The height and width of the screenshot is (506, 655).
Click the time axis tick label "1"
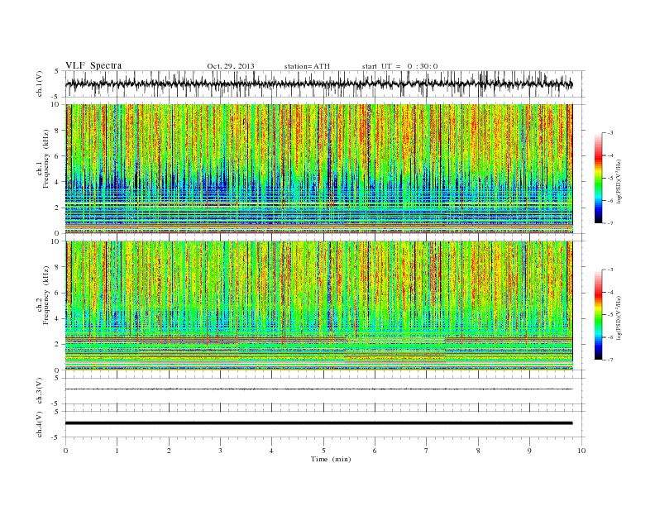pyautogui.click(x=117, y=451)
